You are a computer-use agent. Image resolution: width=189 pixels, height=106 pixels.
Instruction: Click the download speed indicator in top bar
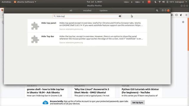(x=128, y=2)
